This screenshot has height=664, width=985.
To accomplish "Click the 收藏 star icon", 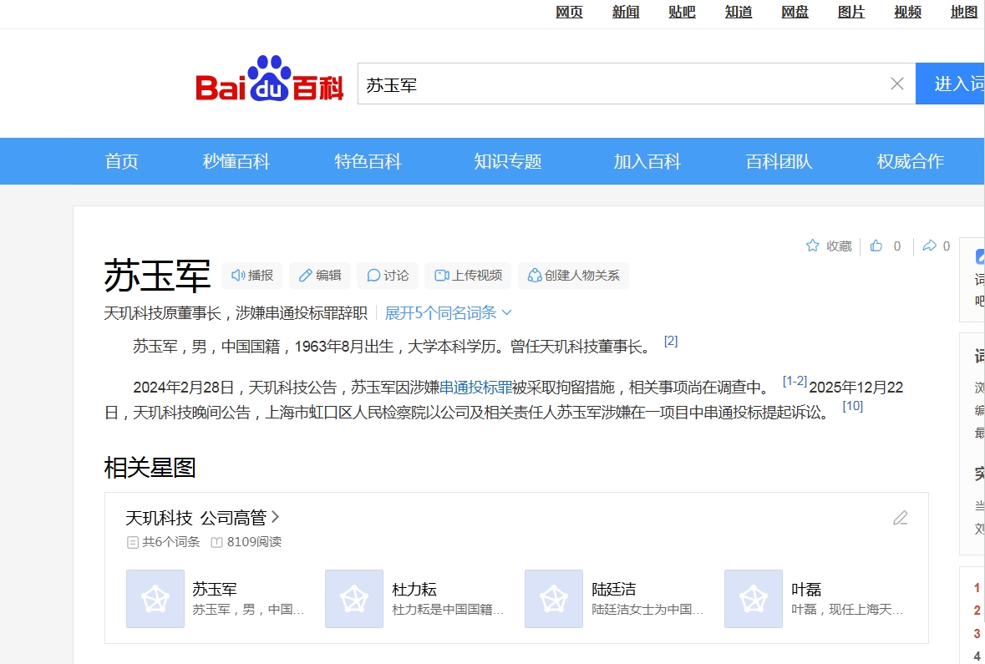I will tap(812, 246).
